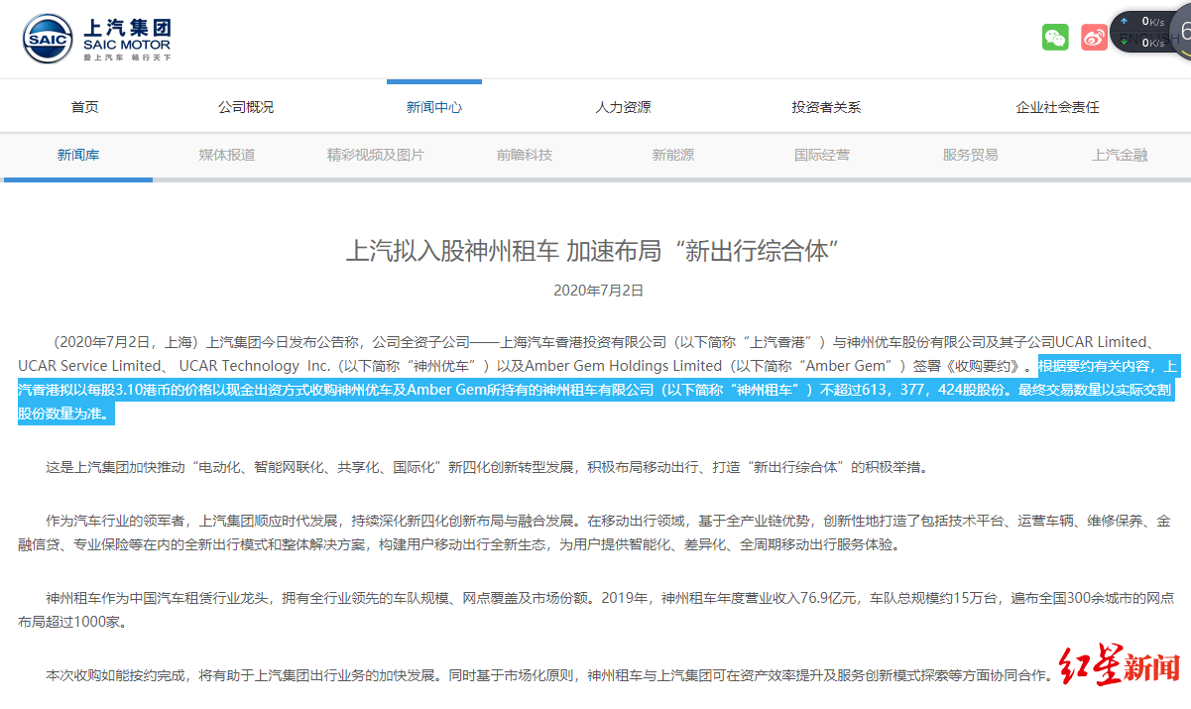This screenshot has width=1191, height=709.
Task: Switch to the 服务贸易 tab
Action: click(971, 155)
